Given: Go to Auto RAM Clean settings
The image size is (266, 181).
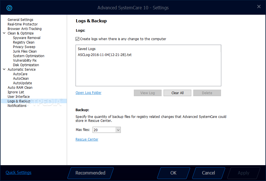Looking at the screenshot, I should click(x=20, y=88).
